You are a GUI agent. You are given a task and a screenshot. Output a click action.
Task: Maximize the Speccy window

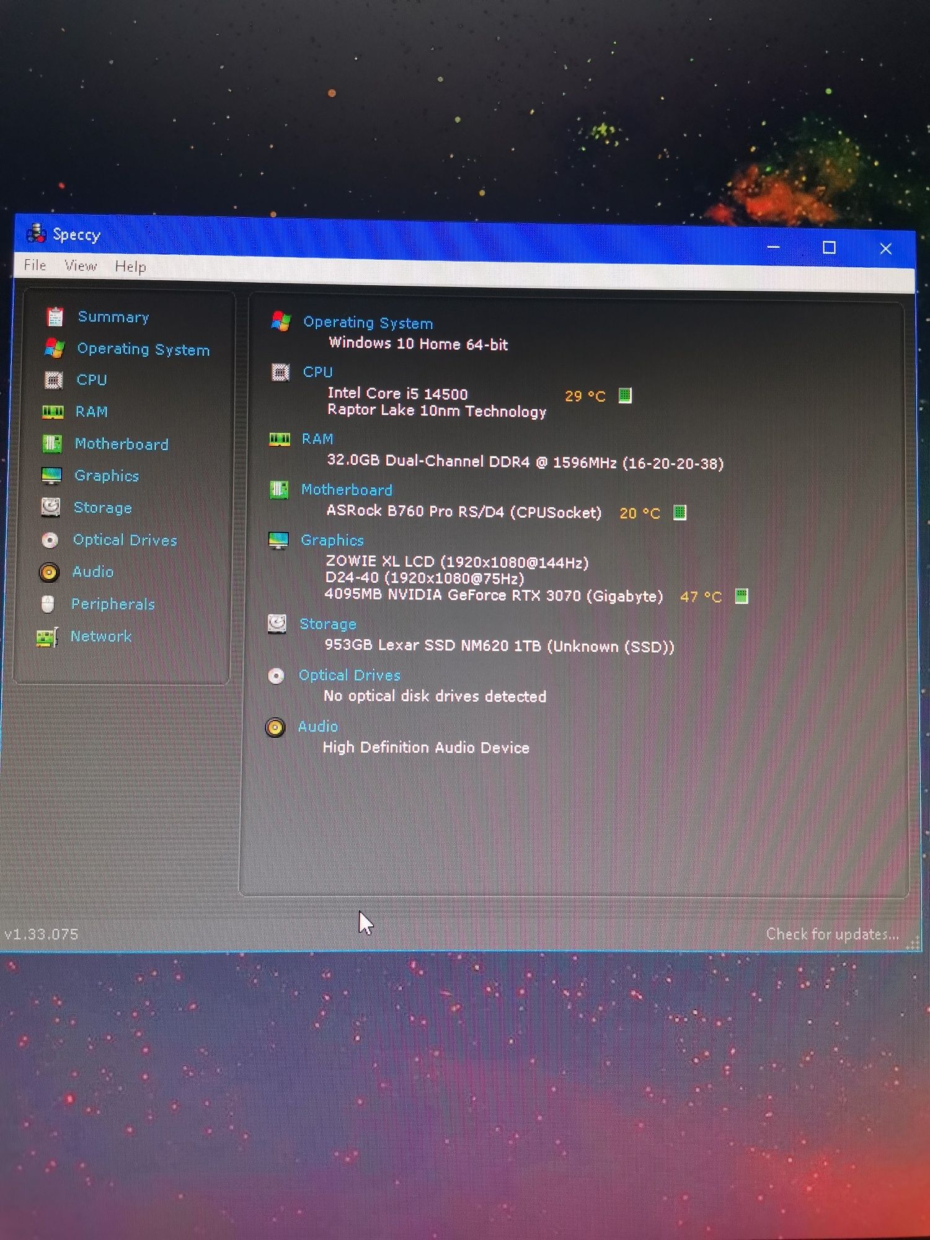tap(829, 247)
